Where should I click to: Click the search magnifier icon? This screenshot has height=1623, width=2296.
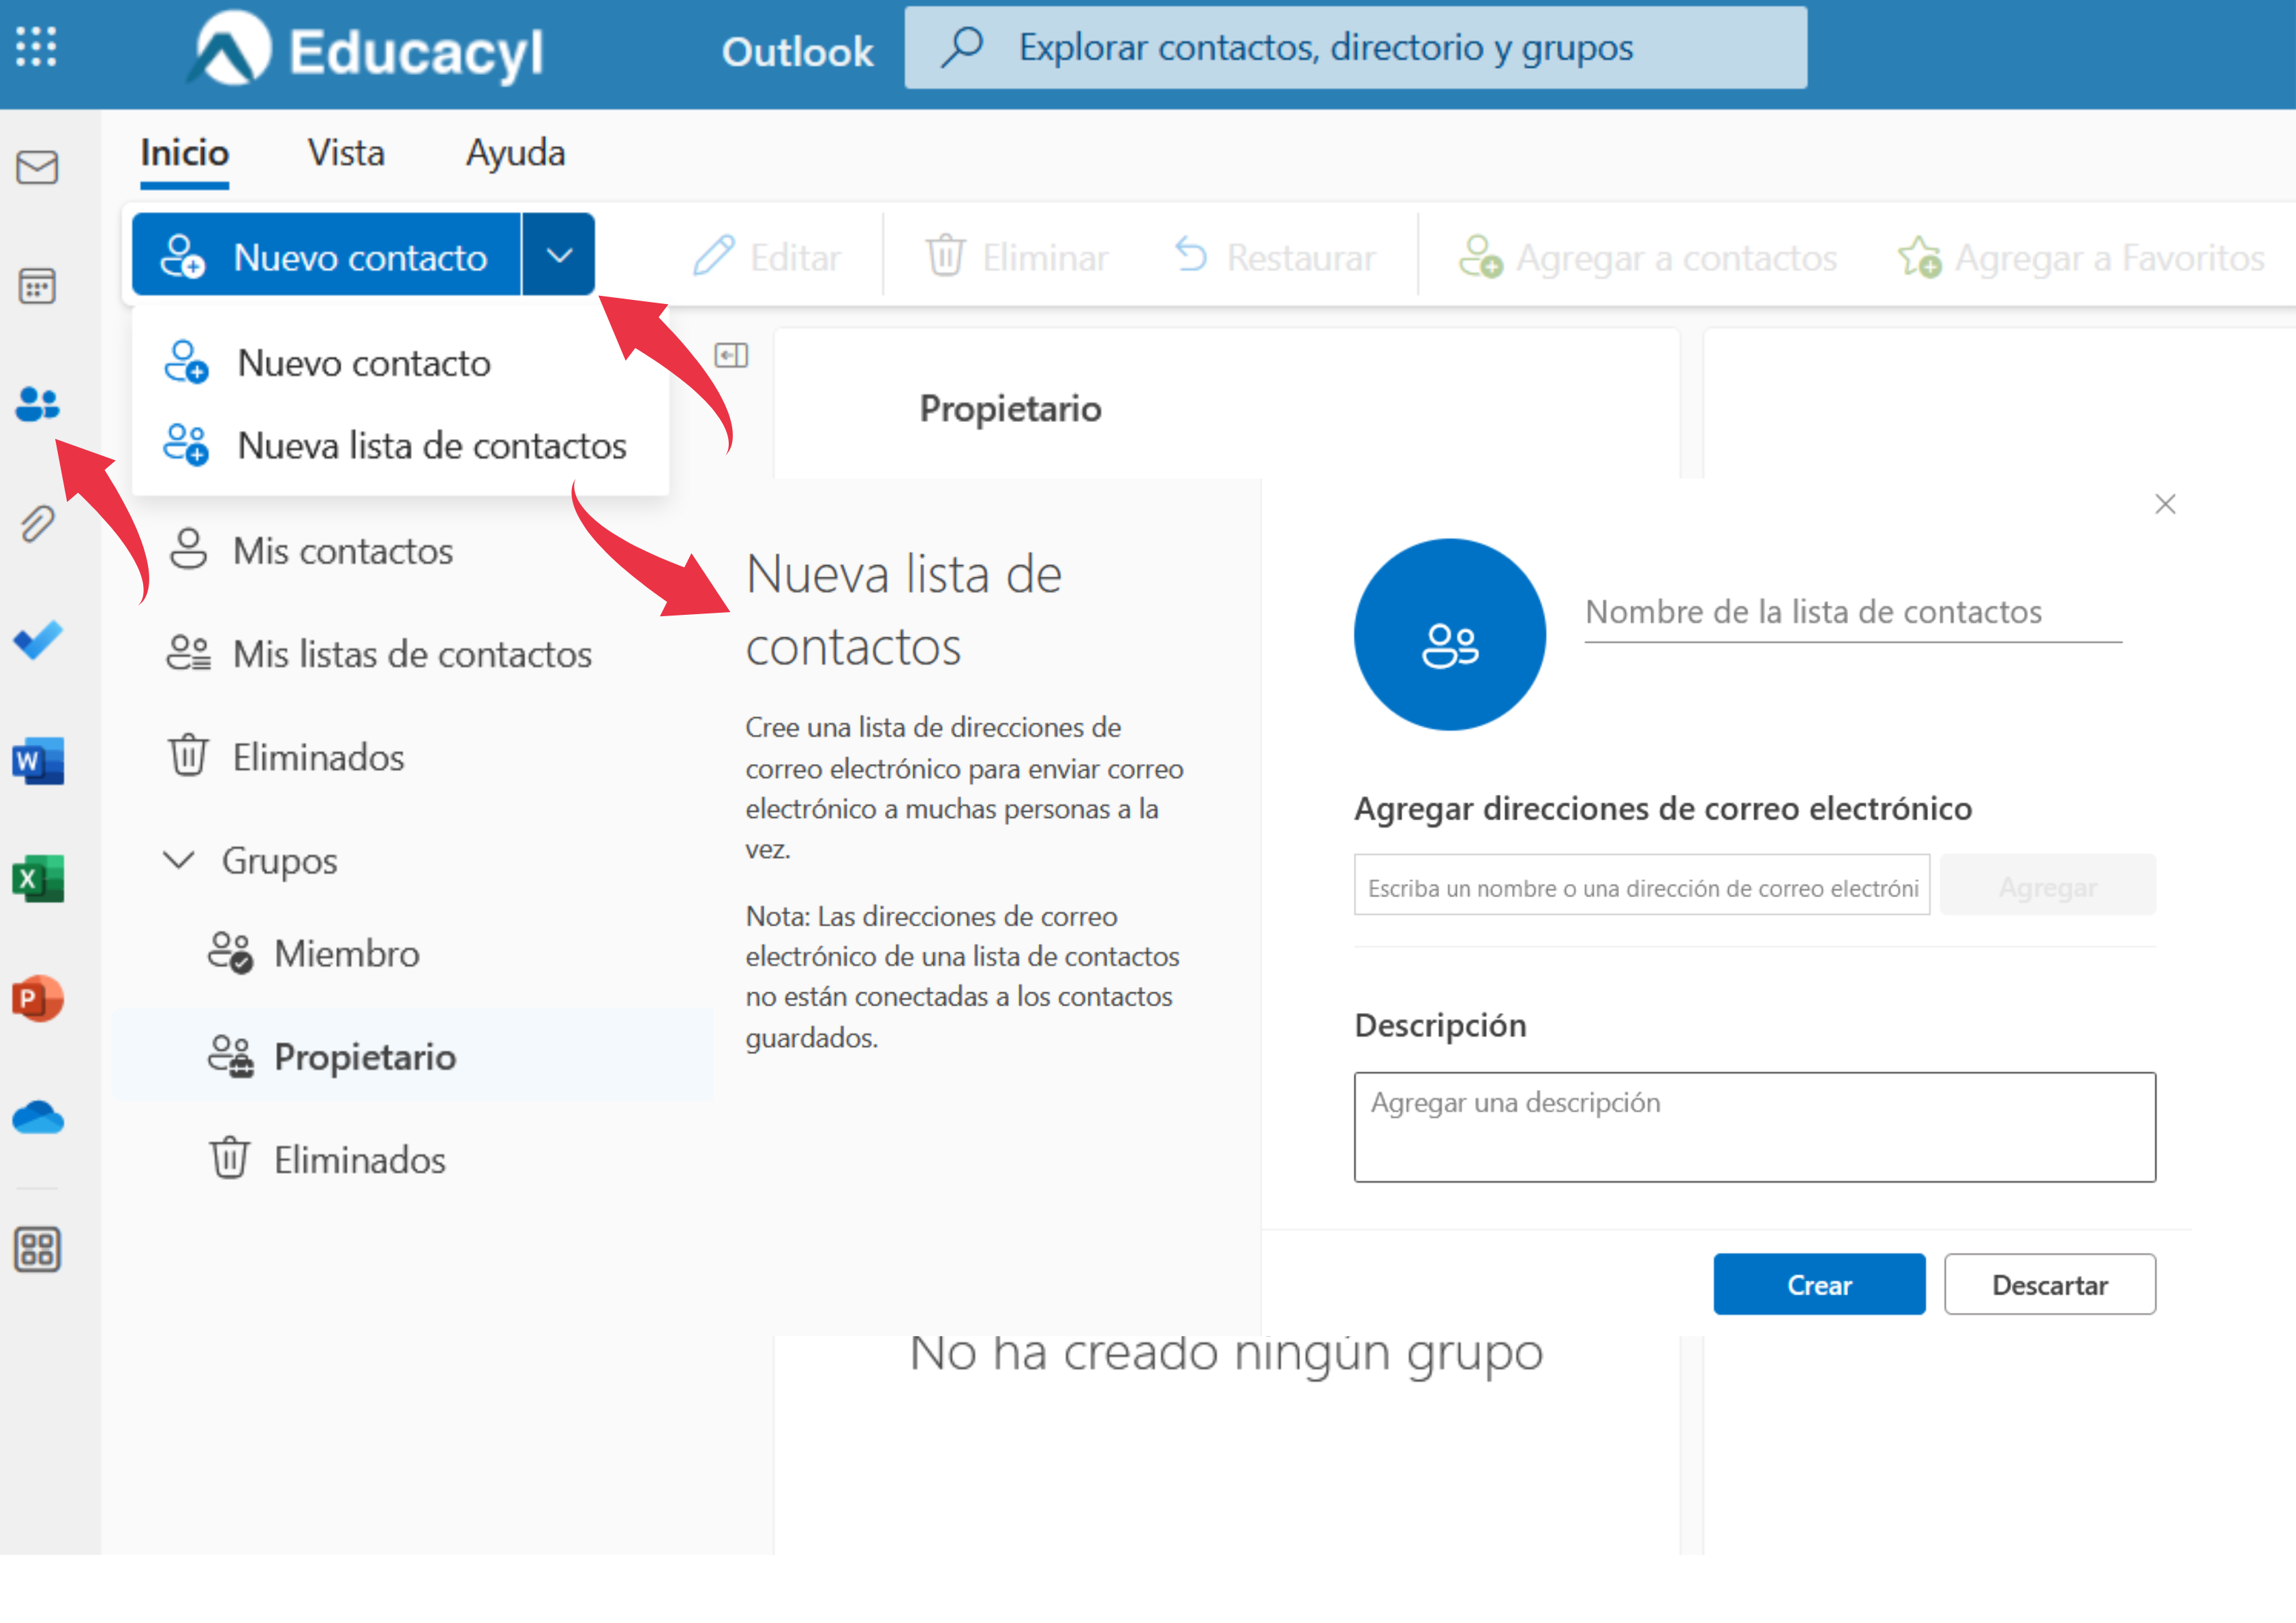[962, 47]
